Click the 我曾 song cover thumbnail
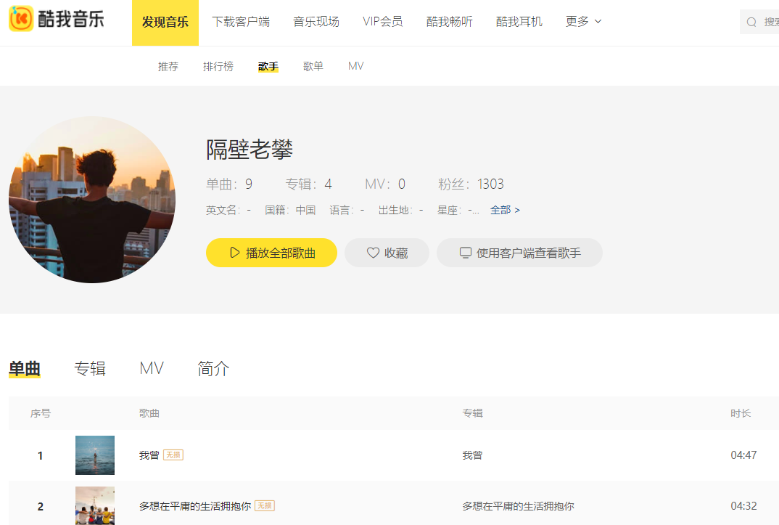 coord(95,455)
